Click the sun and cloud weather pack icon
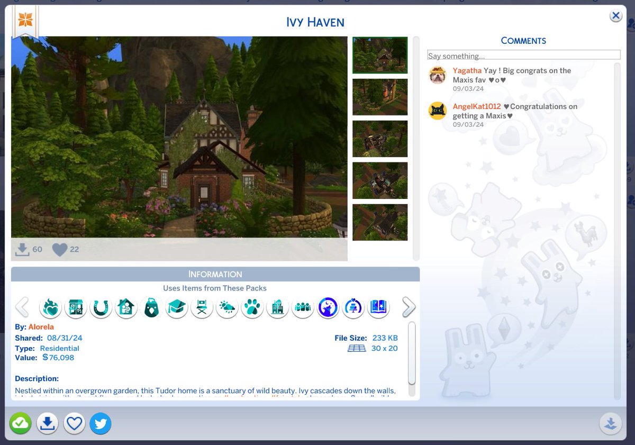 point(227,307)
